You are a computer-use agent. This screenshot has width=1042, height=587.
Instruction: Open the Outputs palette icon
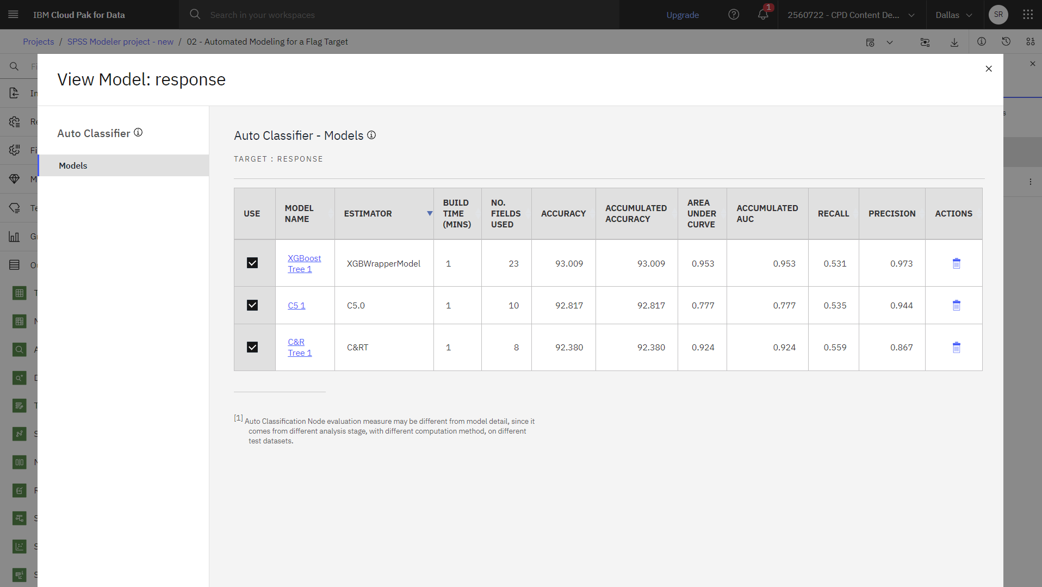point(15,265)
